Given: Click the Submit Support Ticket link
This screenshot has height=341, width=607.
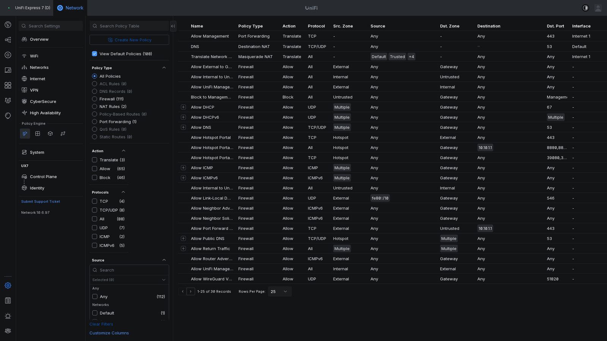Looking at the screenshot, I should [x=41, y=202].
